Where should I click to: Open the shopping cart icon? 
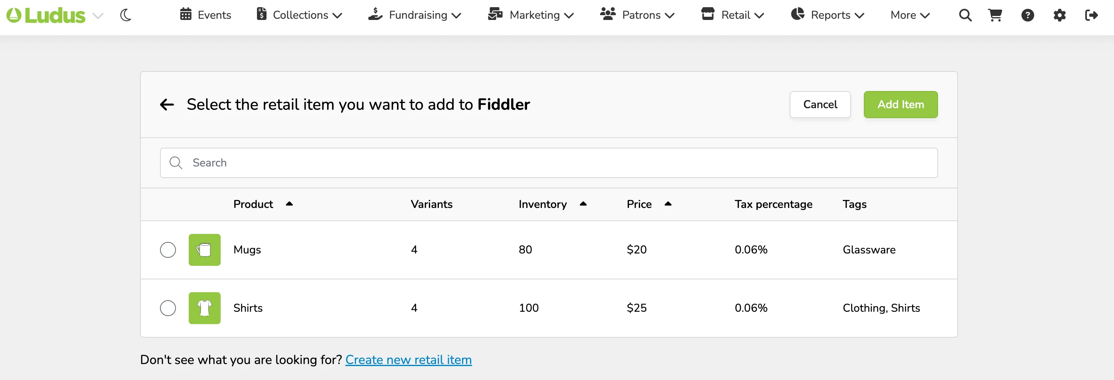point(995,16)
